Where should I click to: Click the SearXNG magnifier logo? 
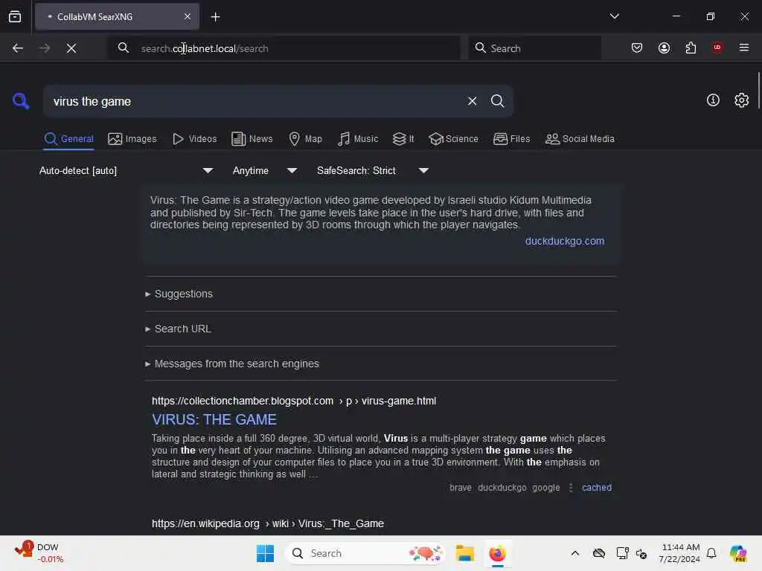click(x=20, y=101)
